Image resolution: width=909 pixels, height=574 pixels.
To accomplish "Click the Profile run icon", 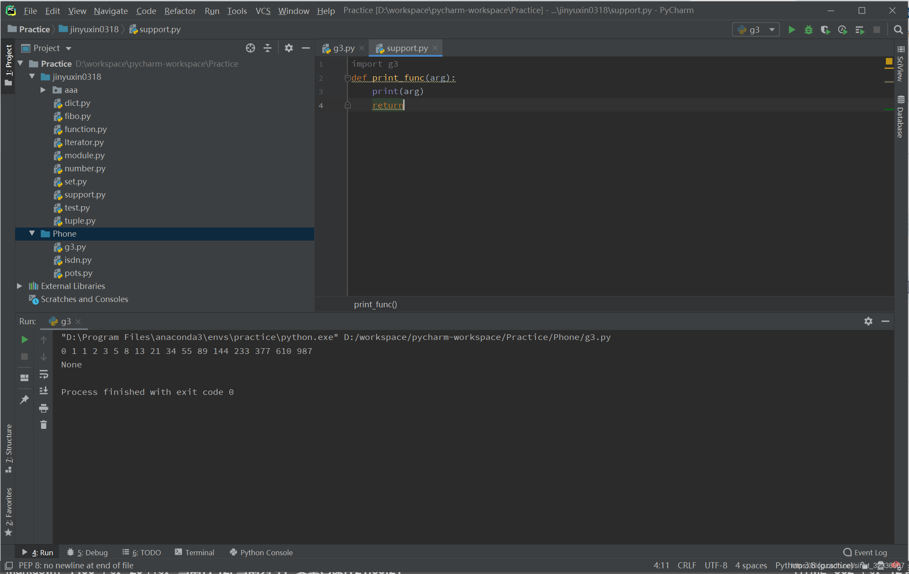I will (844, 30).
